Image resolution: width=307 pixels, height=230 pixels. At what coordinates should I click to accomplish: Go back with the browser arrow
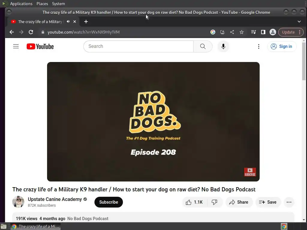(12, 32)
